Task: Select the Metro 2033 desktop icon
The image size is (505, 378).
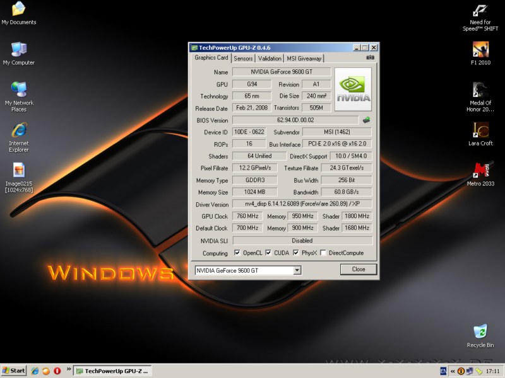Action: (x=480, y=170)
